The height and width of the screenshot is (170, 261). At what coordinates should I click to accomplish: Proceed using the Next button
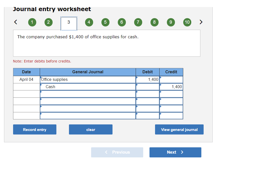coord(175,152)
